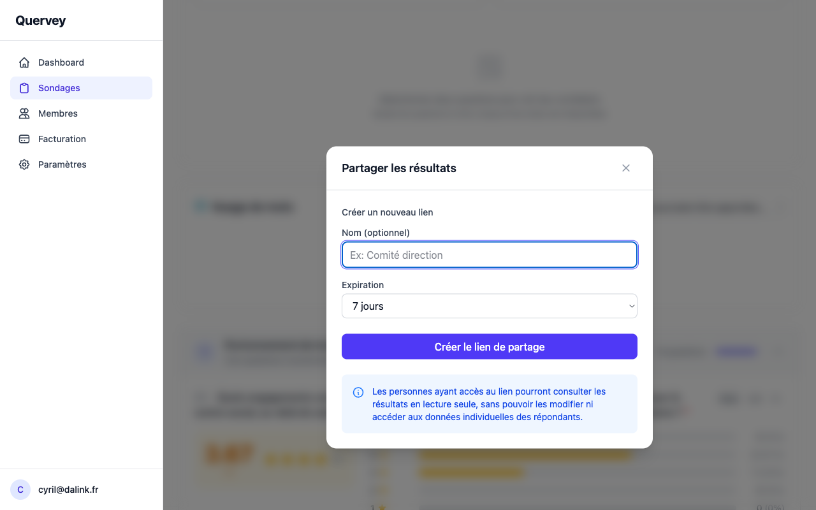816x510 pixels.
Task: Click the Facturation credit card icon
Action: coord(24,139)
